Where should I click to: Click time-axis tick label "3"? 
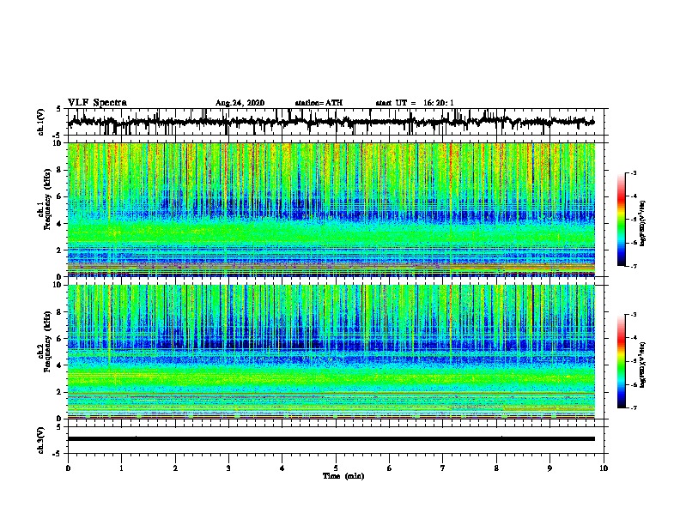coord(228,468)
